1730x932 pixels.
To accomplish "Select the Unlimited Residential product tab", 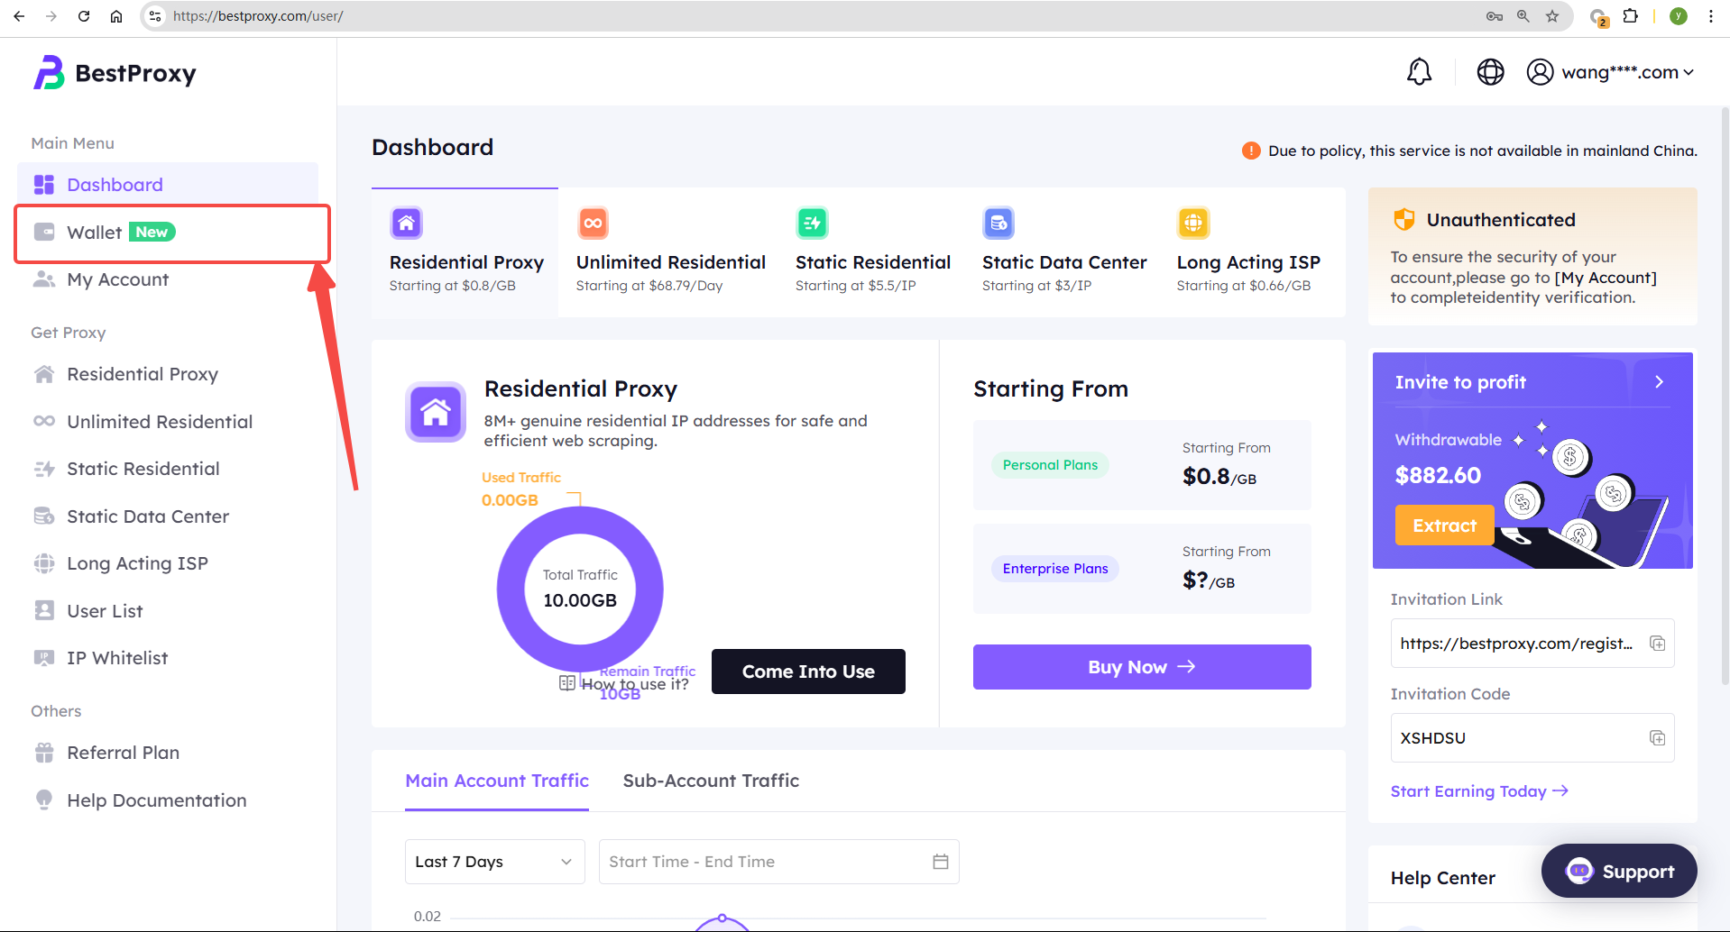I will click(x=670, y=252).
